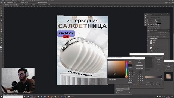Open the Редактирование menu
The width and height of the screenshot is (174, 98).
point(8,1)
